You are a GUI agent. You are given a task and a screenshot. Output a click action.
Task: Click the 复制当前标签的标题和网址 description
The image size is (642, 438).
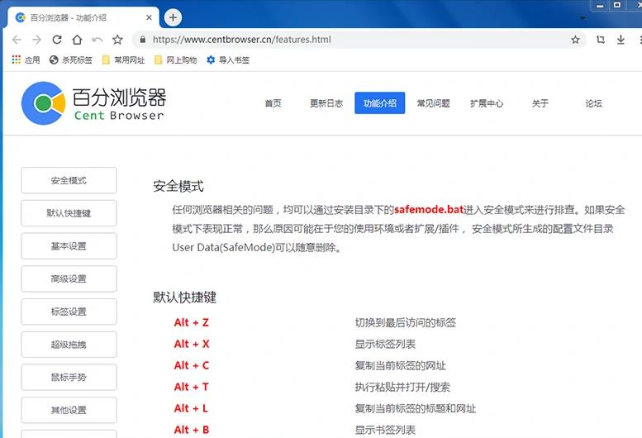tap(415, 408)
